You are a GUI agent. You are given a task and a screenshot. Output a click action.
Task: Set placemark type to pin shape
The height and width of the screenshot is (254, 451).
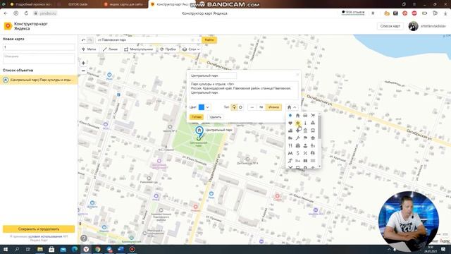234,107
